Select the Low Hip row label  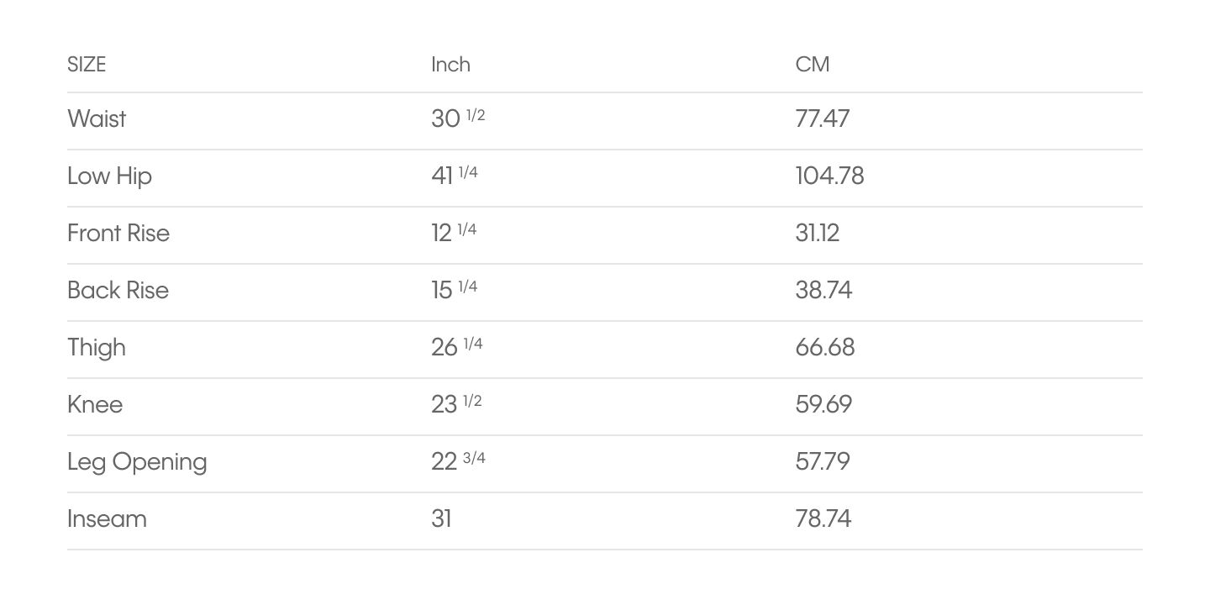(x=109, y=176)
